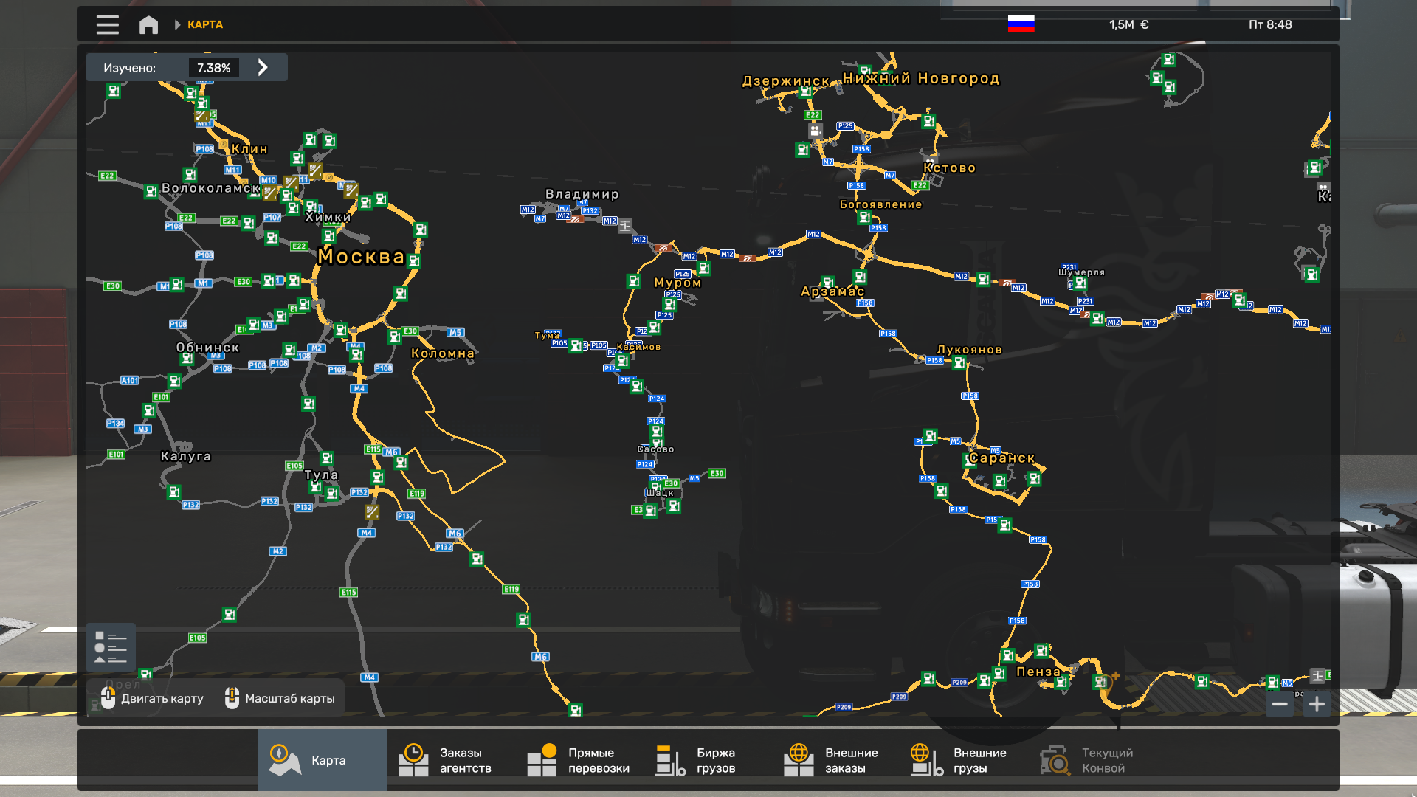Click the 1,5M € balance

coord(1128,24)
